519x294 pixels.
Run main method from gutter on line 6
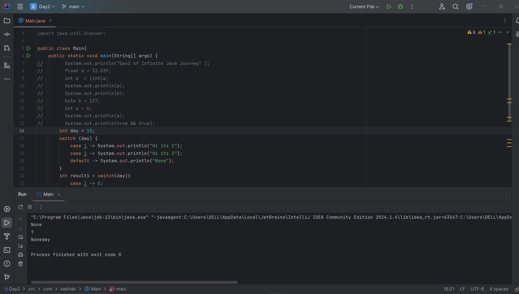point(29,56)
